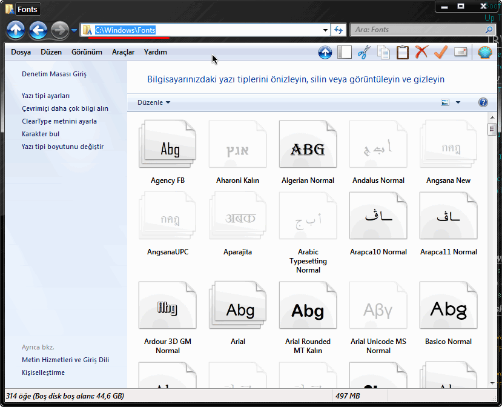The width and height of the screenshot is (502, 407).
Task: Click the '497 MB' status bar text
Action: [348, 396]
